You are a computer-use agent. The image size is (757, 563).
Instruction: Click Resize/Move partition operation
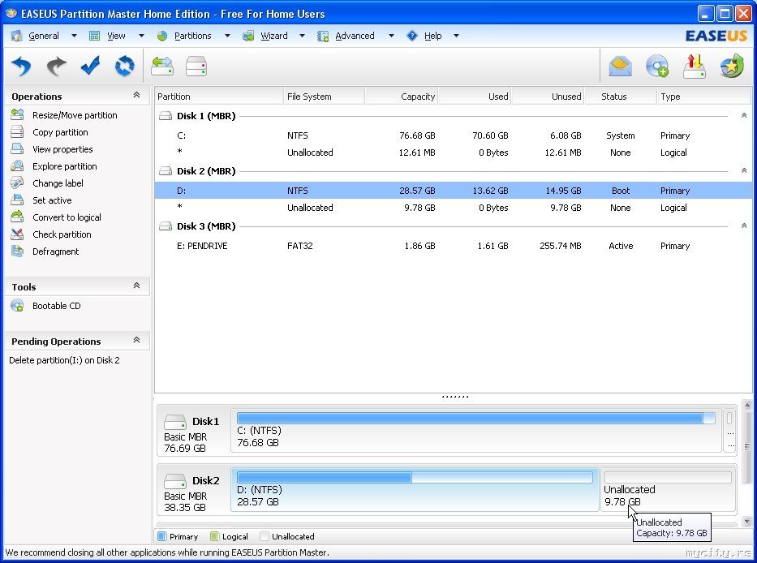(74, 115)
